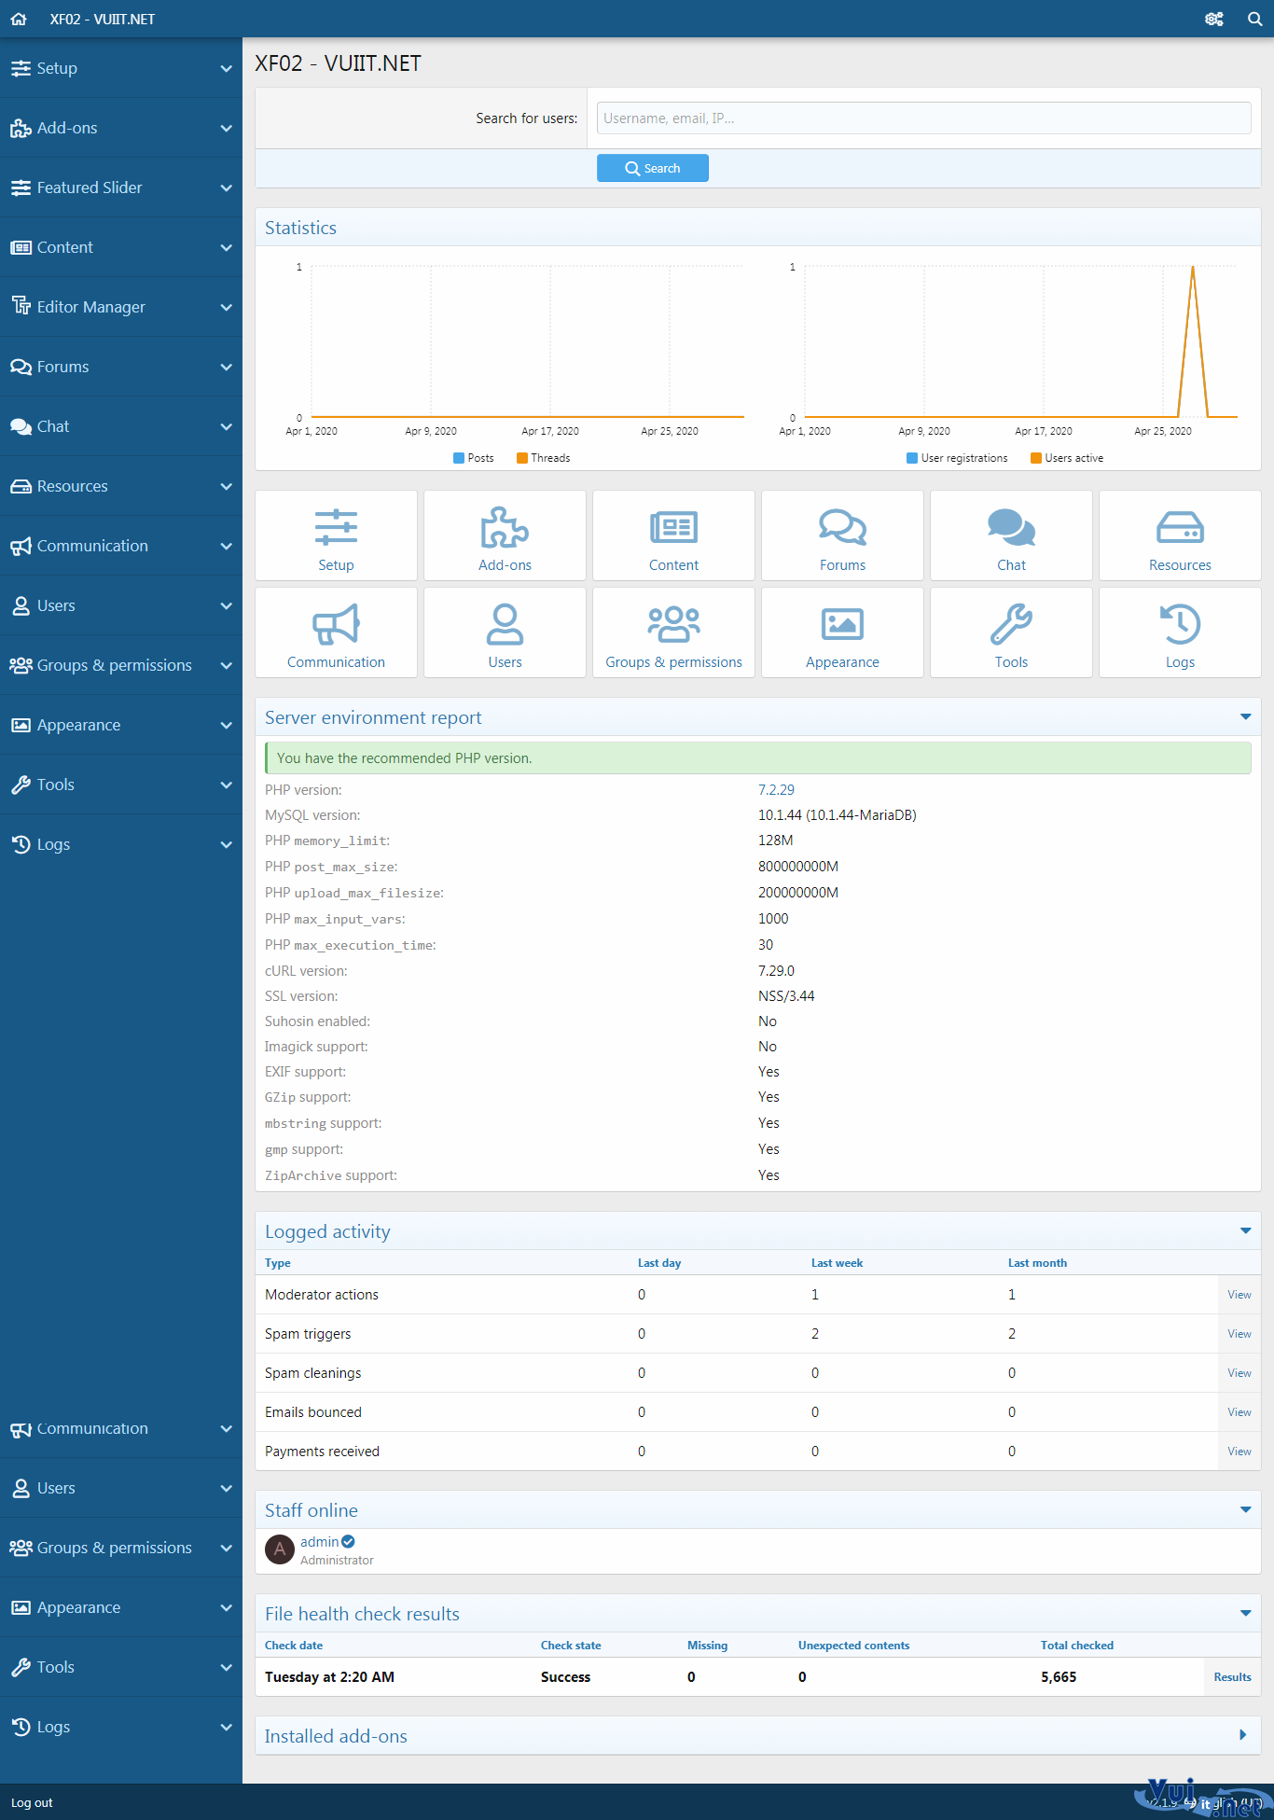Open the upper Users sidebar menu item

click(x=121, y=605)
